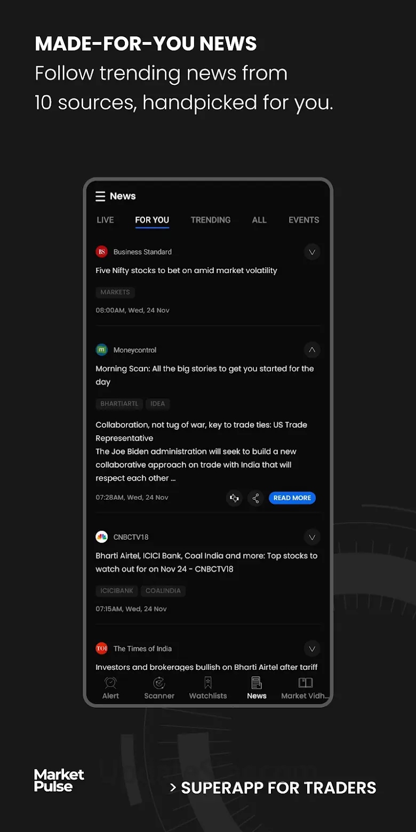Open the Market Vidhya book icon
Viewport: 416px width, 832px height.
pos(305,683)
